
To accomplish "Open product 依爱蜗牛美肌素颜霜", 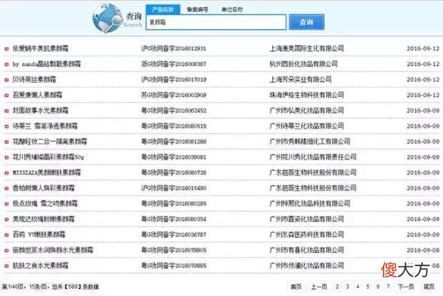I will point(40,48).
